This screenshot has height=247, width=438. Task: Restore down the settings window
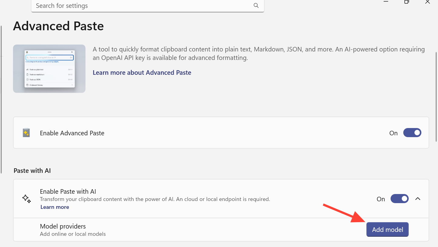[407, 2]
